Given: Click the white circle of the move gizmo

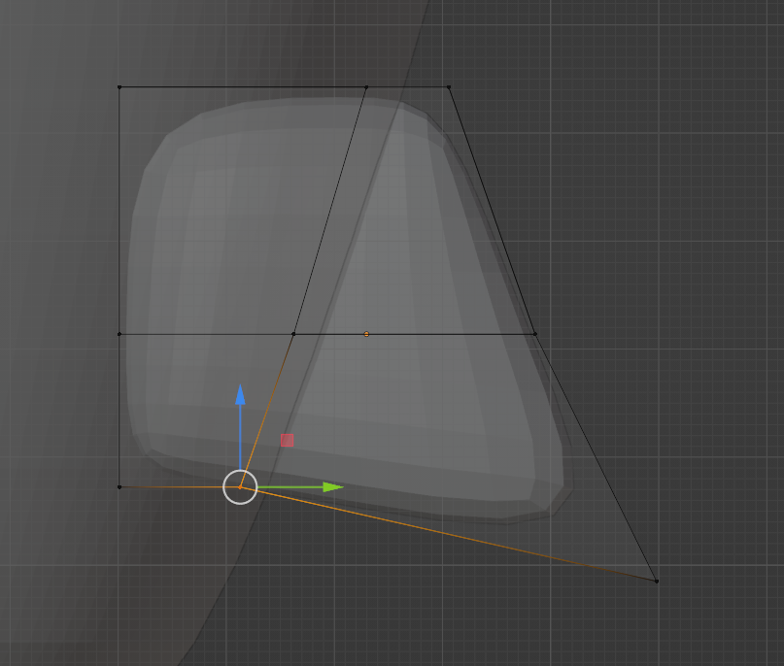Looking at the screenshot, I should coord(240,487).
